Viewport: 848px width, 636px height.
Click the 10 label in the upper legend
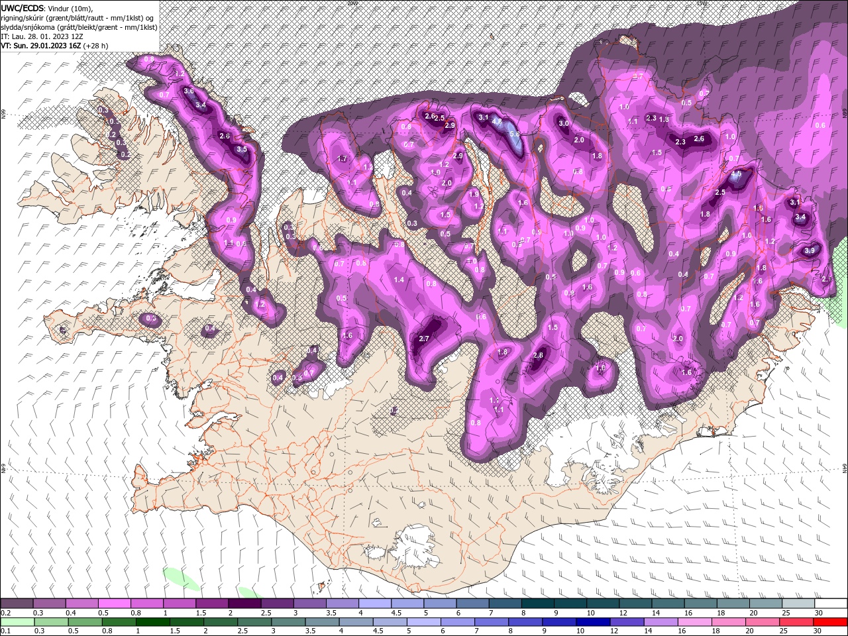pos(590,613)
